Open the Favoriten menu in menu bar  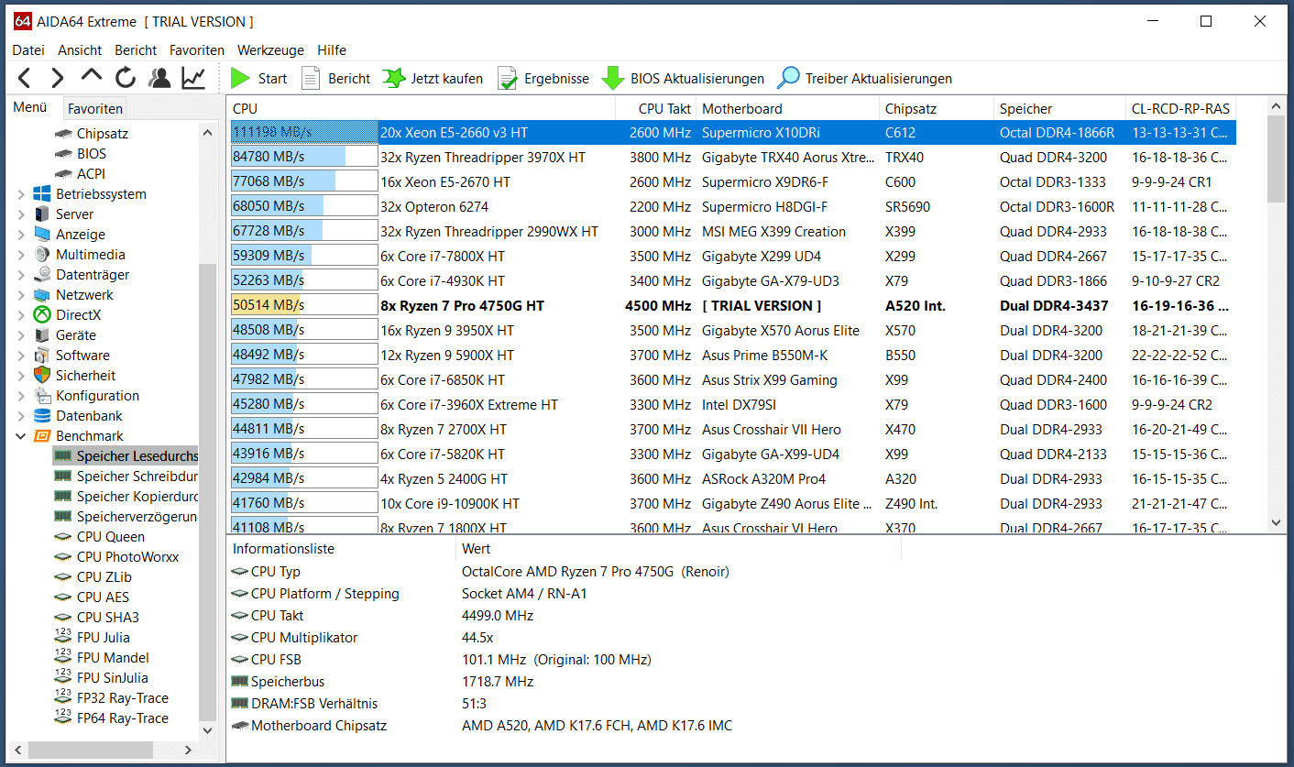coord(197,50)
